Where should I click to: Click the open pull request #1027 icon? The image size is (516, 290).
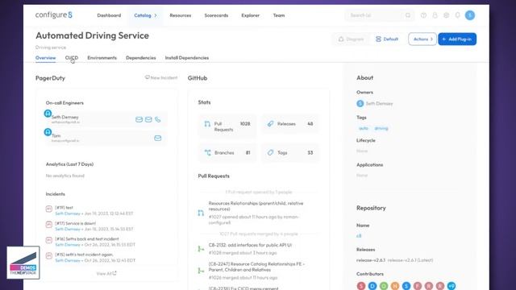coord(201,213)
